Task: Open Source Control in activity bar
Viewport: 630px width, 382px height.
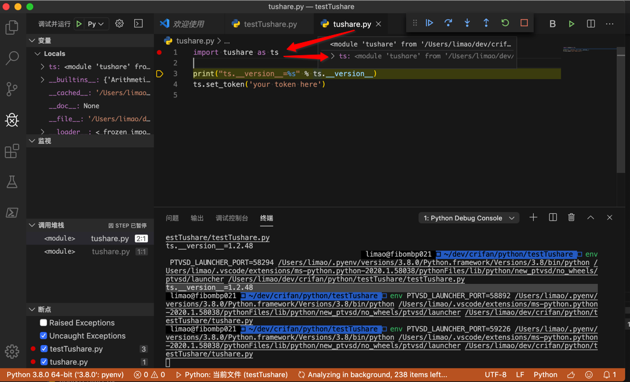Action: [12, 89]
